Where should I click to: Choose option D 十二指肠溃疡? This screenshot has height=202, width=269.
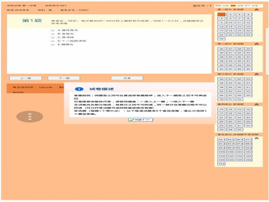72,41
